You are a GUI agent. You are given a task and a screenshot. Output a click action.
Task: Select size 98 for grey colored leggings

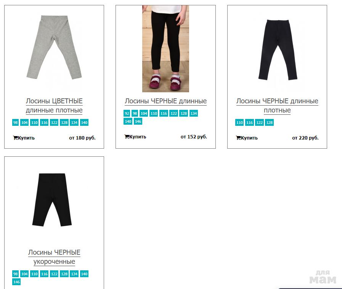click(15, 123)
